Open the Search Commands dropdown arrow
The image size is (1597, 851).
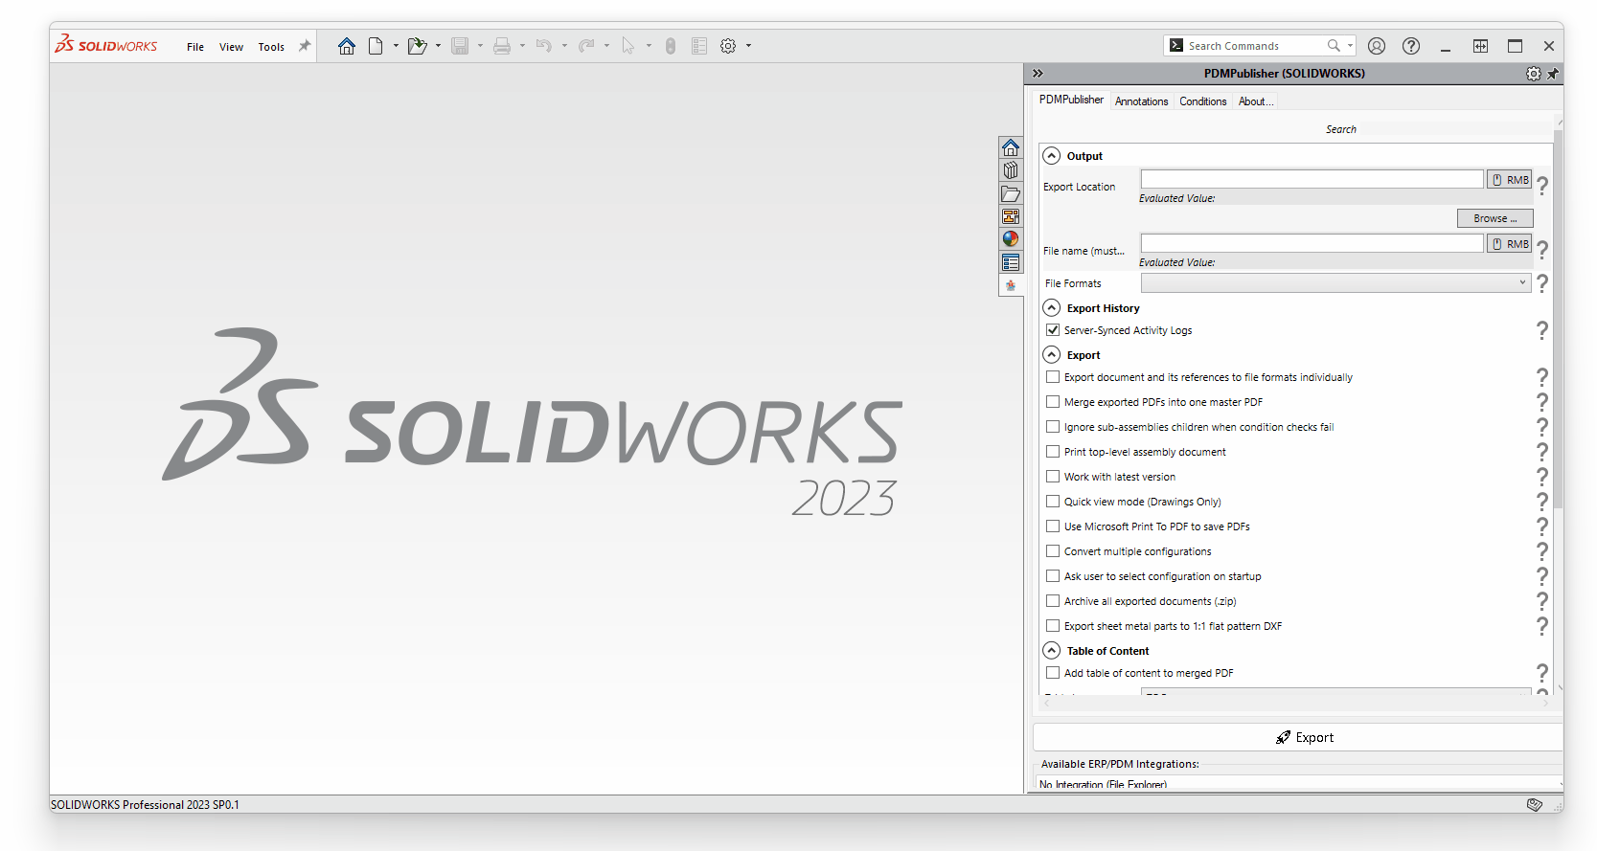coord(1350,46)
